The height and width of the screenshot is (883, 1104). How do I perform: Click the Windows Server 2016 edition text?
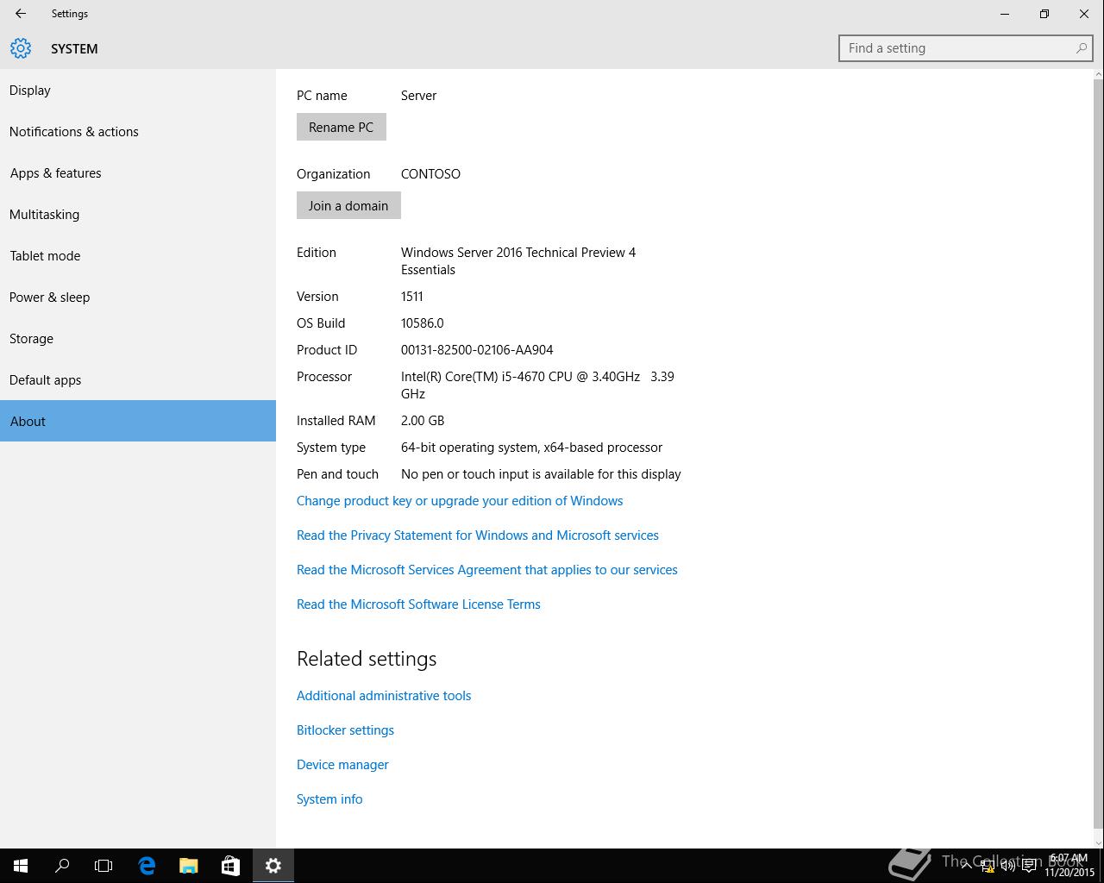(518, 261)
